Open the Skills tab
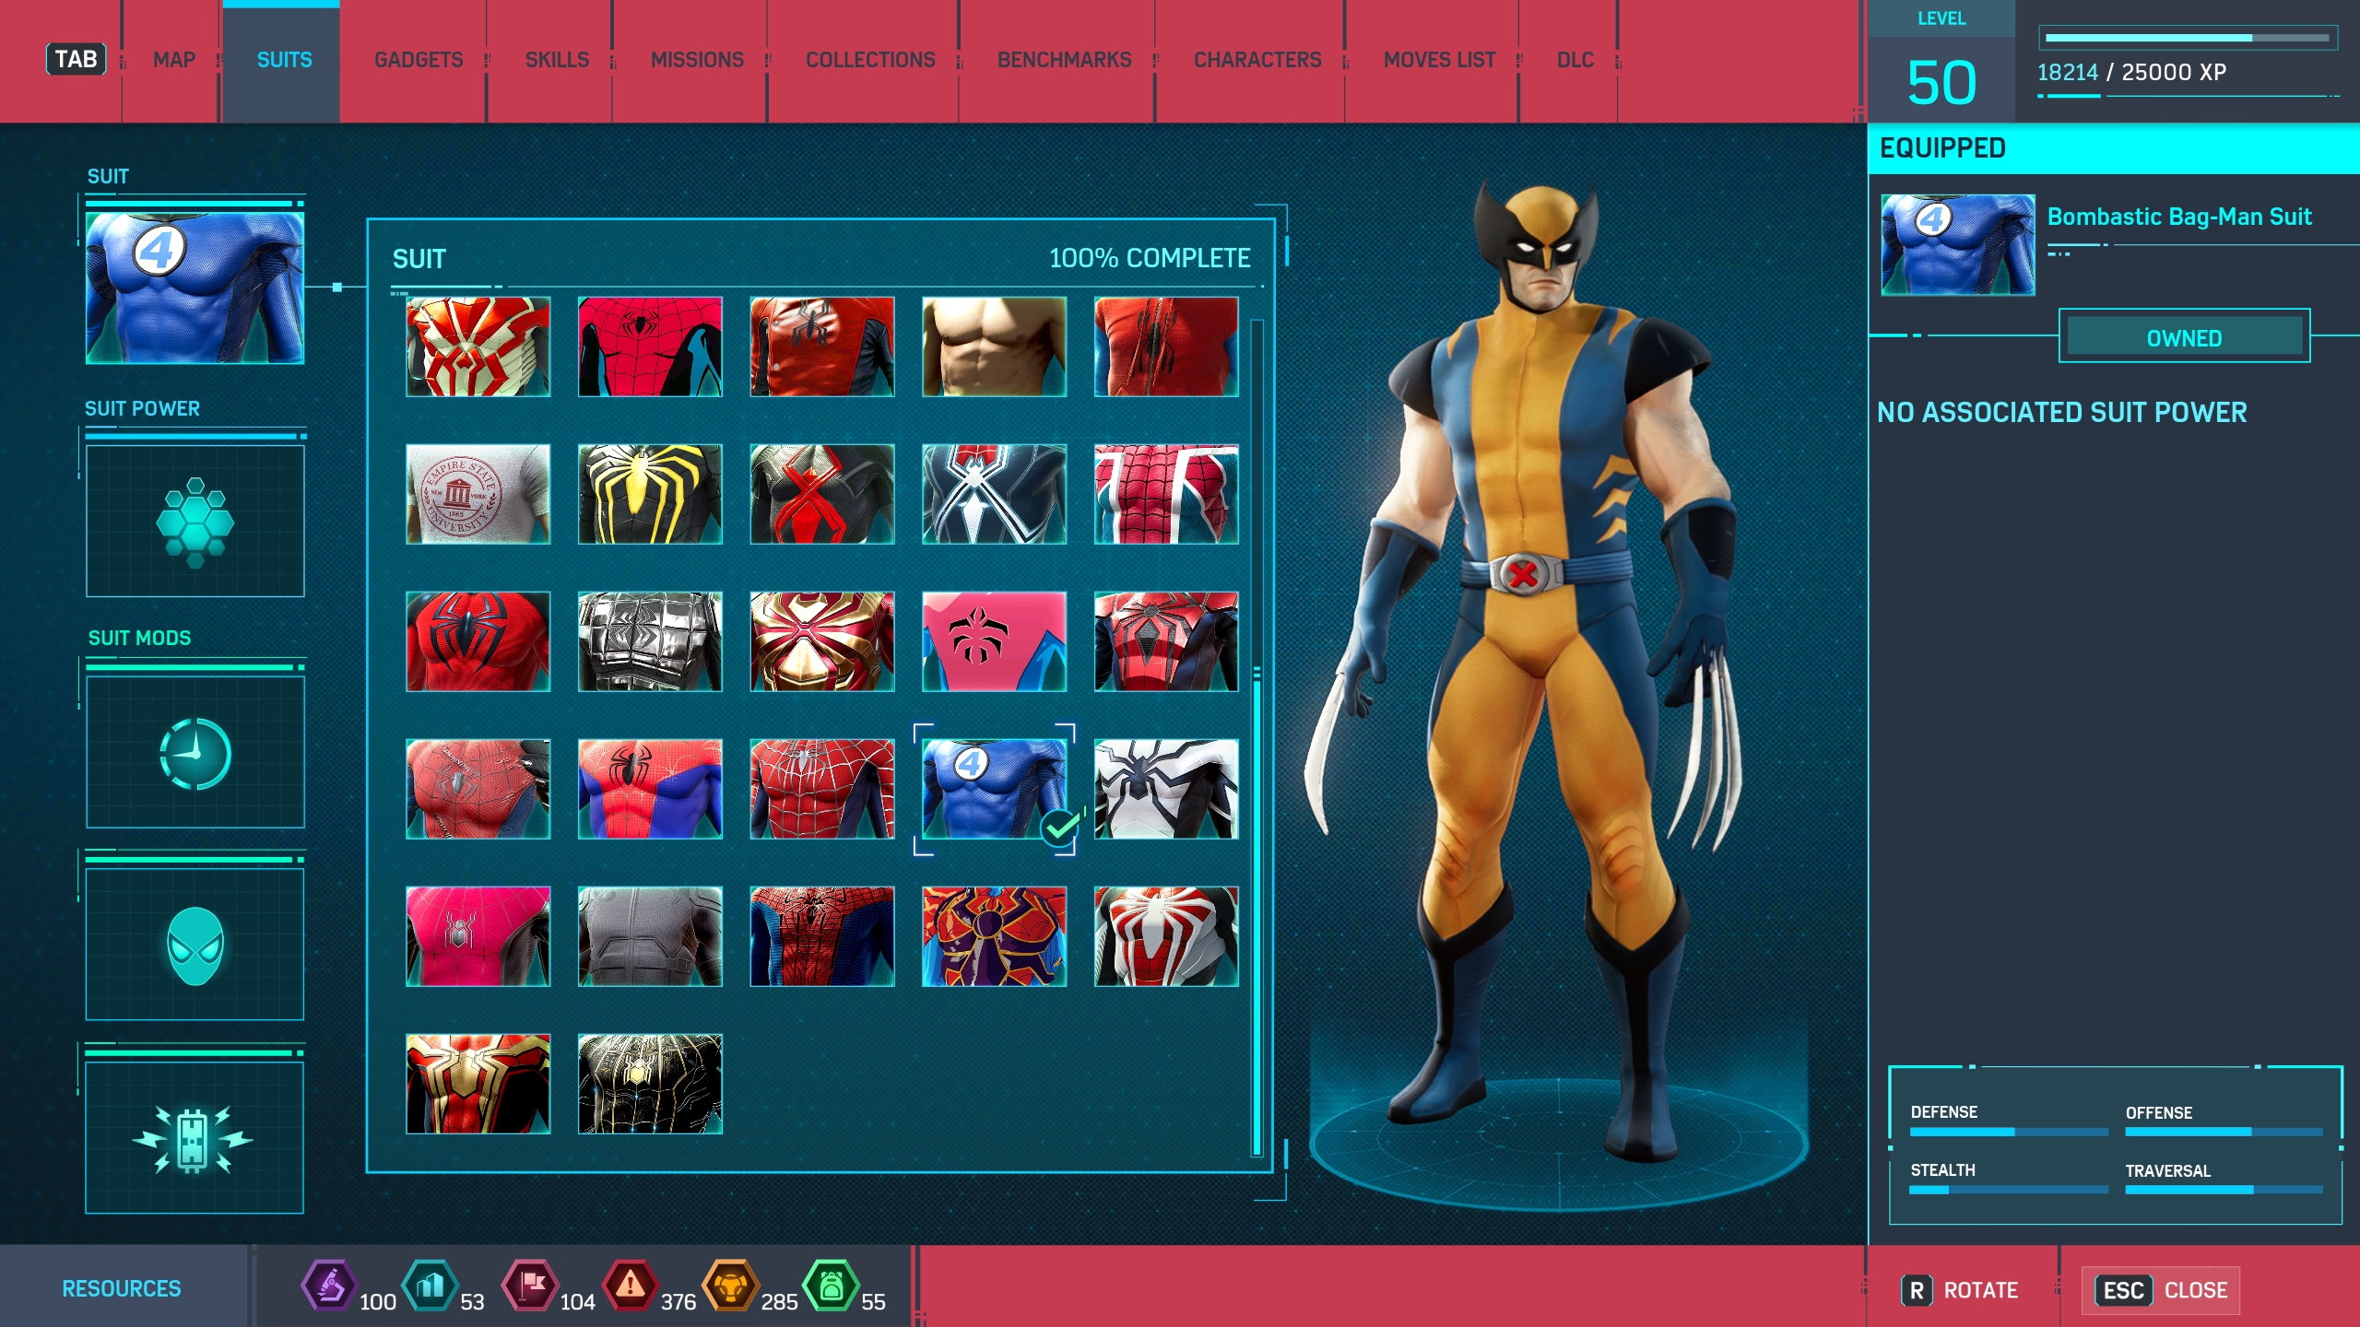Image resolution: width=2360 pixels, height=1327 pixels. tap(556, 60)
